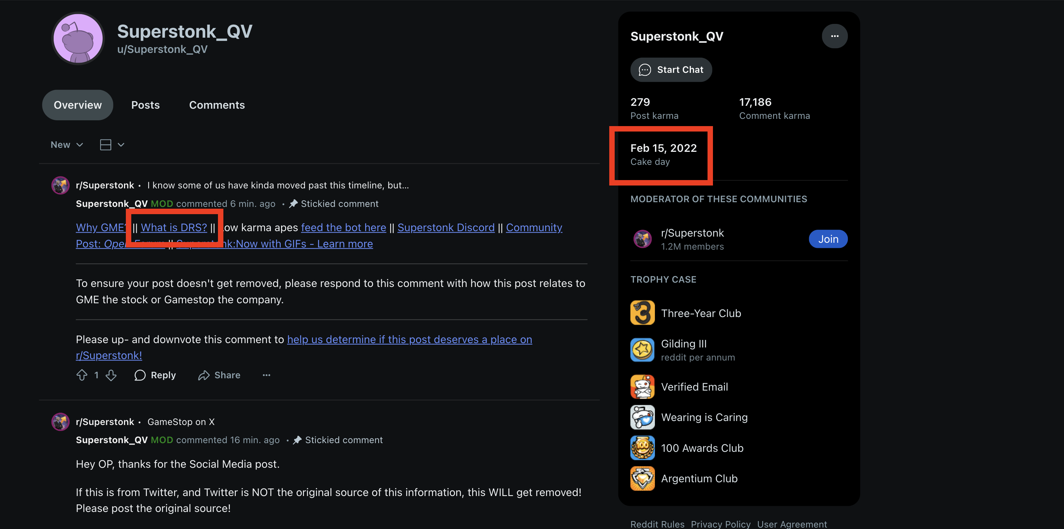Open the Privacy Policy footer link
This screenshot has height=529, width=1064.
(x=720, y=524)
